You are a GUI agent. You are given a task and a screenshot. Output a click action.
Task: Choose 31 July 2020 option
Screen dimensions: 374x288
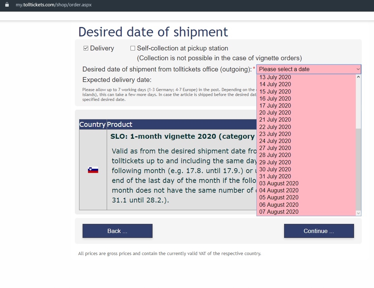pos(275,176)
